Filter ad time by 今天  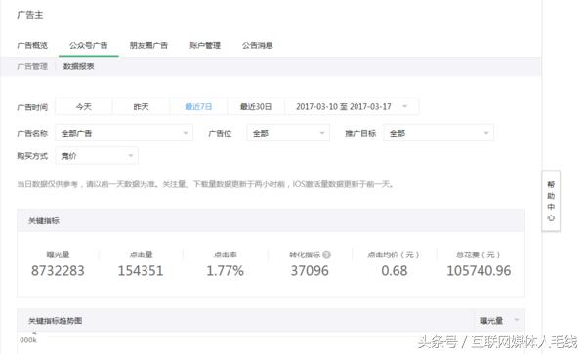(84, 106)
